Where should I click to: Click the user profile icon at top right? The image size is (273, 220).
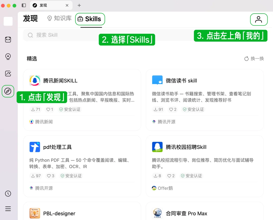point(259,19)
